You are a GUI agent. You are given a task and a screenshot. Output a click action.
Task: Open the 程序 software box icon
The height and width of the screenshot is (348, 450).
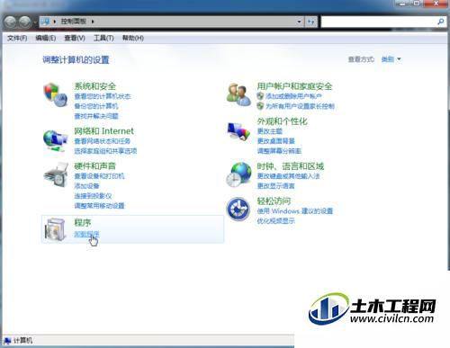pos(56,229)
